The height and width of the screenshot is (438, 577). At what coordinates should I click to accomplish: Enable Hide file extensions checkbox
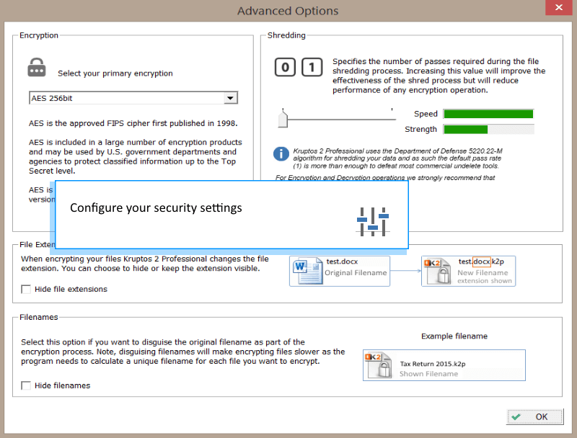pyautogui.click(x=26, y=290)
